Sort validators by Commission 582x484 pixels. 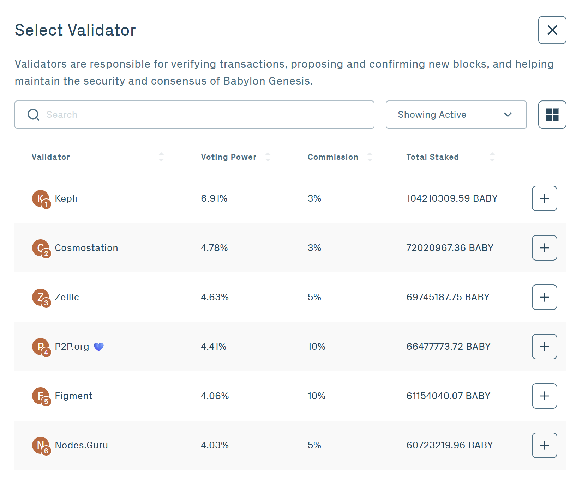tap(370, 157)
